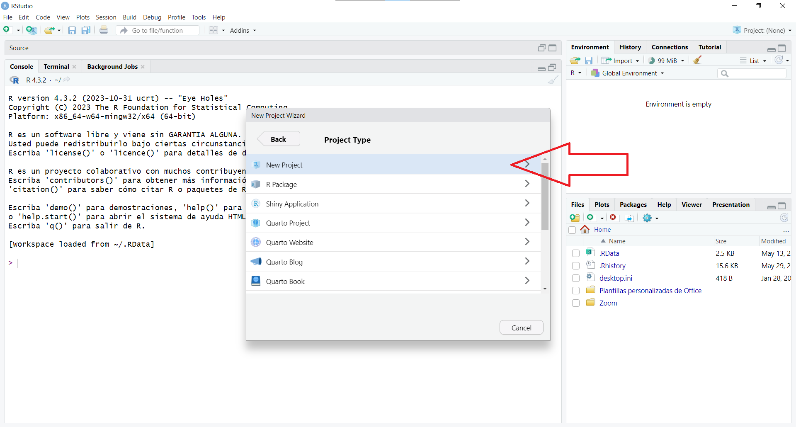The width and height of the screenshot is (796, 427).
Task: Open the Addins dropdown menu
Action: [243, 30]
